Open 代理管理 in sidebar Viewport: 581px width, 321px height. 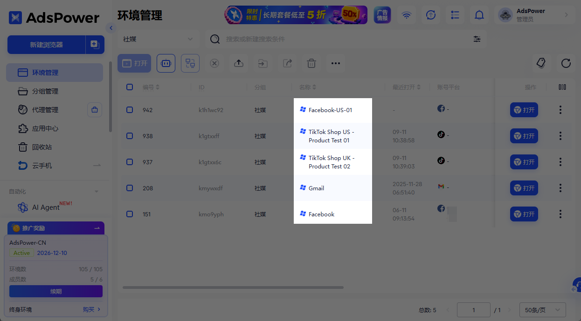click(x=45, y=110)
